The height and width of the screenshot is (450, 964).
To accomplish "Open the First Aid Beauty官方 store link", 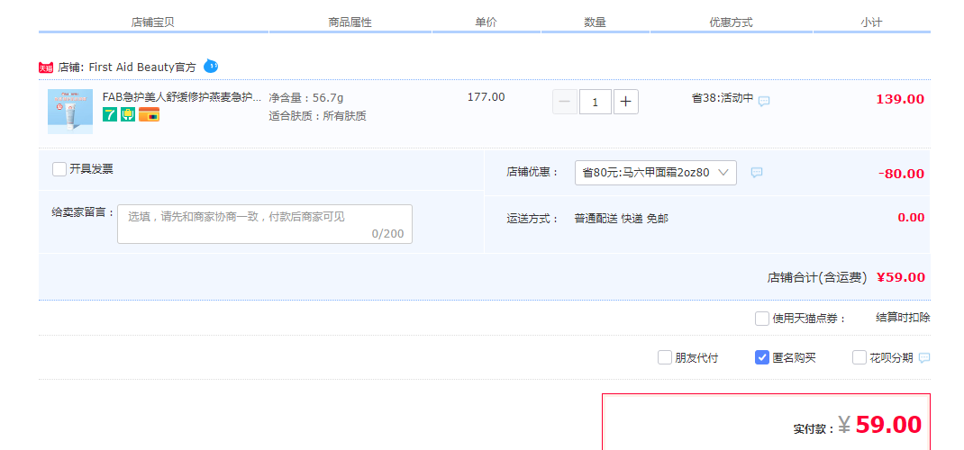I will click(142, 67).
